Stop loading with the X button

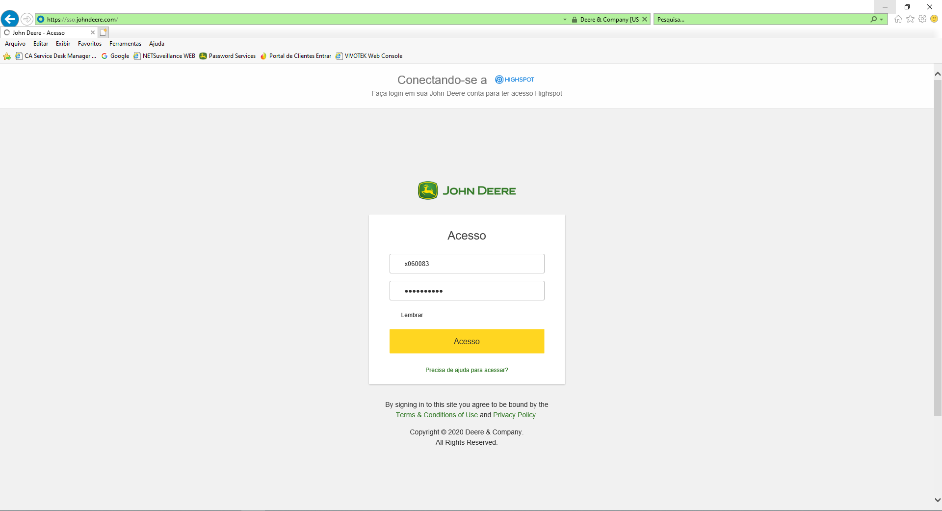pos(645,19)
